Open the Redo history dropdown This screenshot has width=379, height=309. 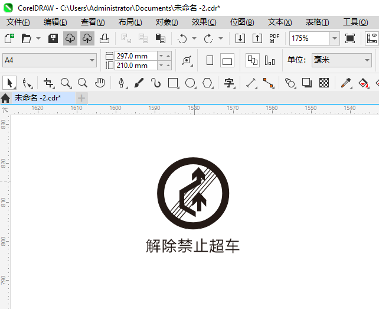[221, 38]
